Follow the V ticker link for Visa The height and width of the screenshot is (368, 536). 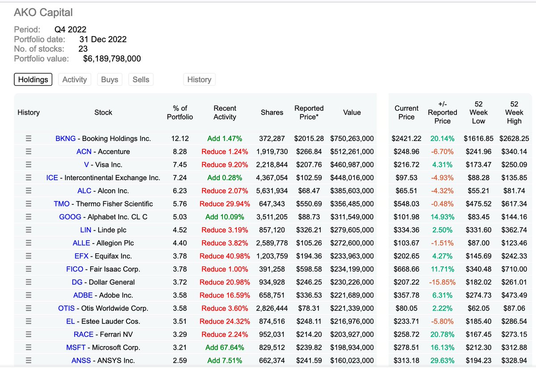[x=86, y=165]
